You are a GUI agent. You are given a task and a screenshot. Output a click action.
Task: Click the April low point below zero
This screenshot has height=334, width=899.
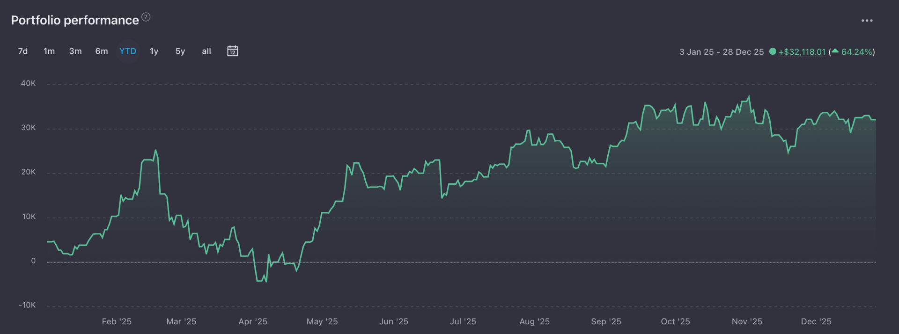click(266, 281)
